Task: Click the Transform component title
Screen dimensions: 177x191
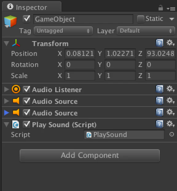Action: [x=50, y=44]
